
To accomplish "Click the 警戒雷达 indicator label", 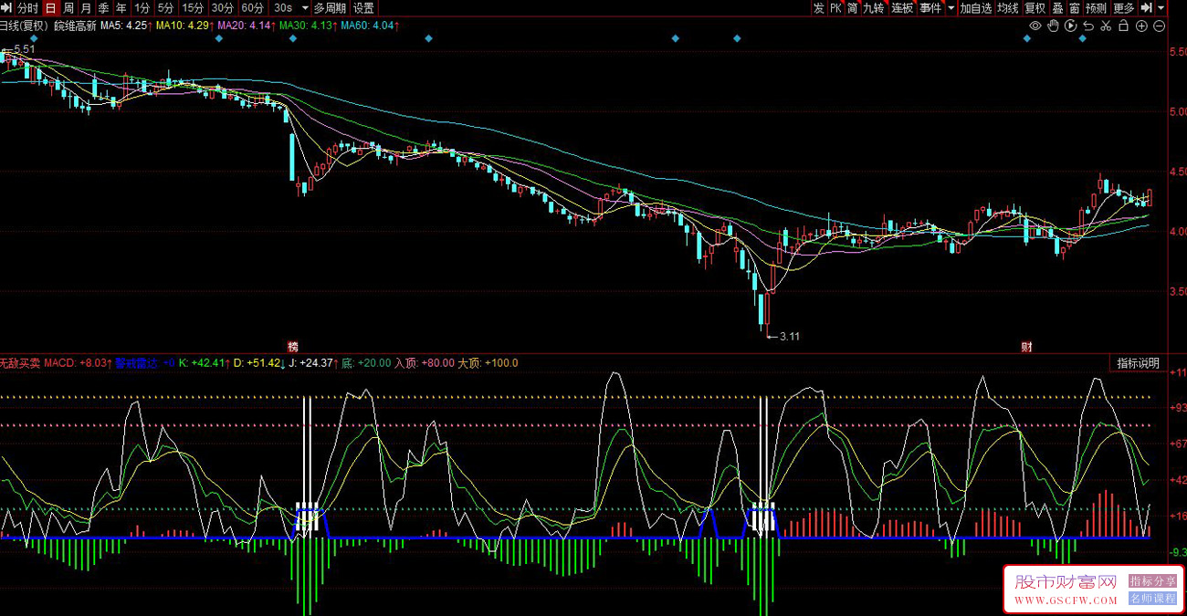I will 136,363.
